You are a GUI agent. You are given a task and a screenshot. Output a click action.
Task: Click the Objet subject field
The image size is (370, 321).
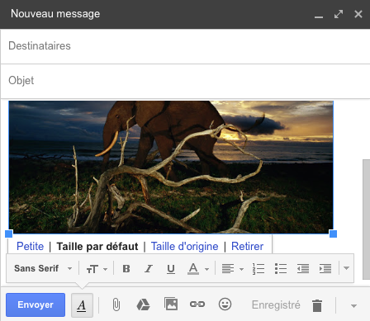(185, 81)
